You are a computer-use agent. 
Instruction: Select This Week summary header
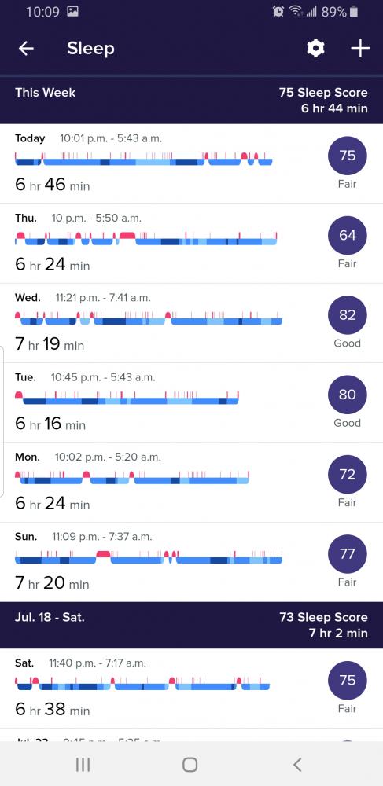coord(192,101)
